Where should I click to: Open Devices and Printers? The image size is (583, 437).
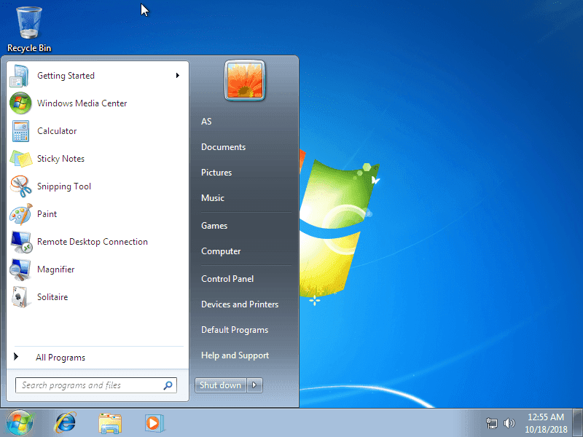[239, 304]
